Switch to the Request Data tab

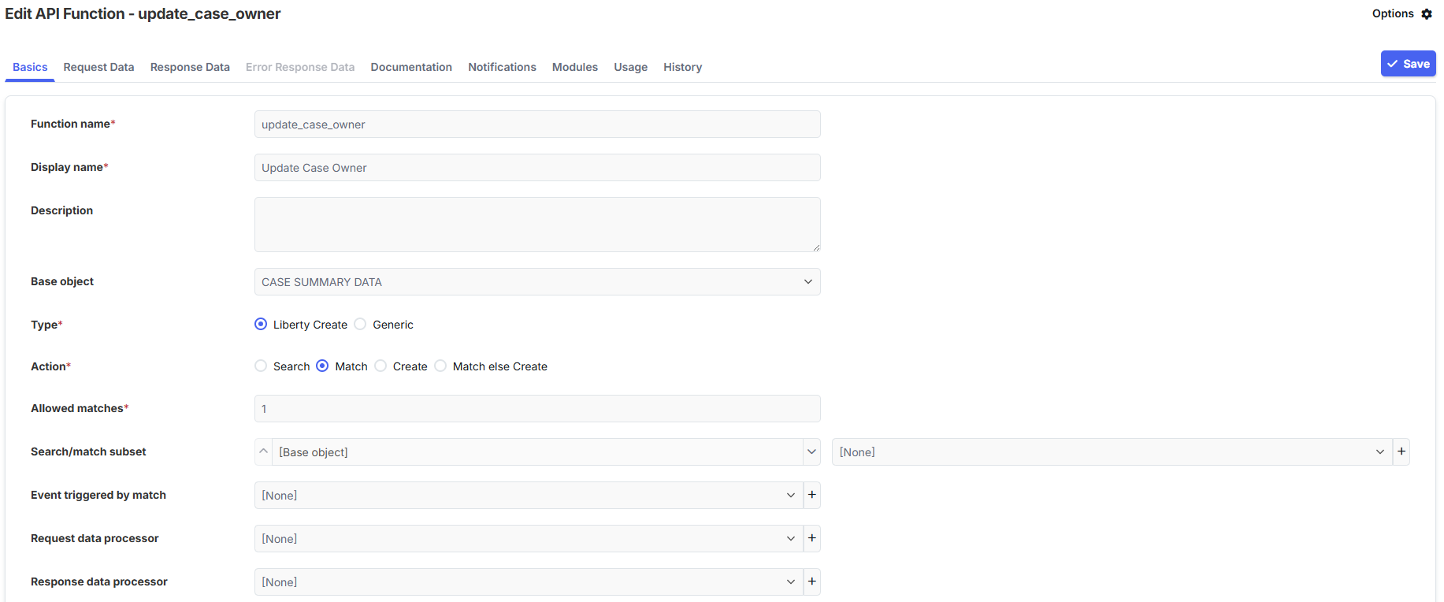coord(98,67)
